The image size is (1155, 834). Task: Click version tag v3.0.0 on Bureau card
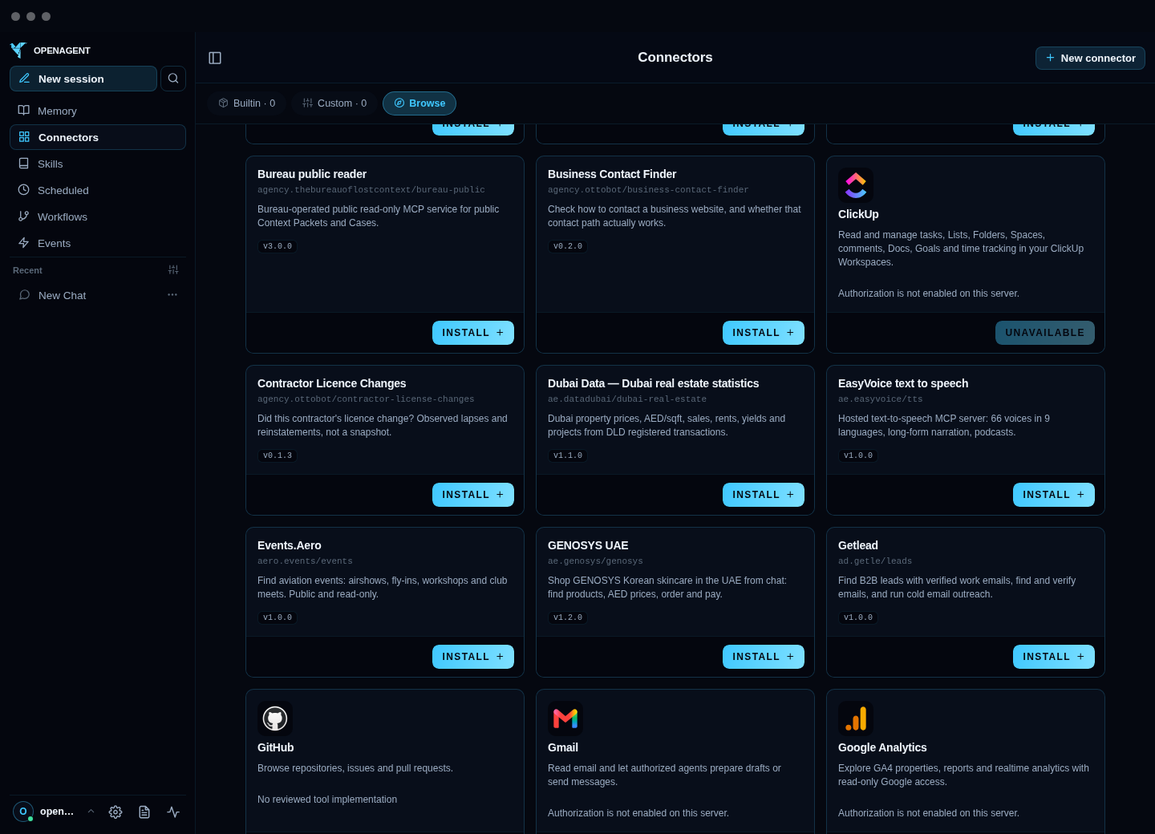pyautogui.click(x=278, y=246)
